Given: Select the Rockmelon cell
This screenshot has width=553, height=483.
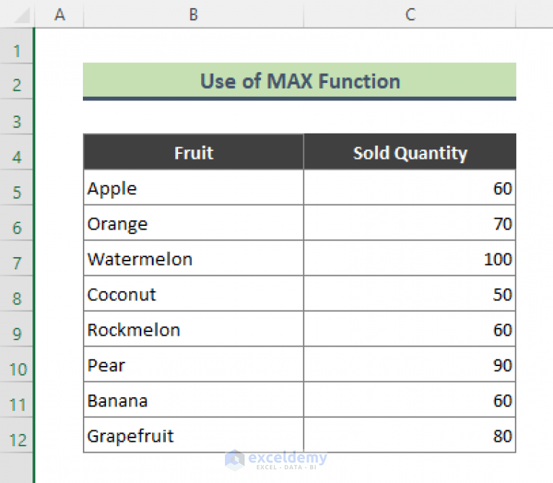Looking at the screenshot, I should 193,329.
